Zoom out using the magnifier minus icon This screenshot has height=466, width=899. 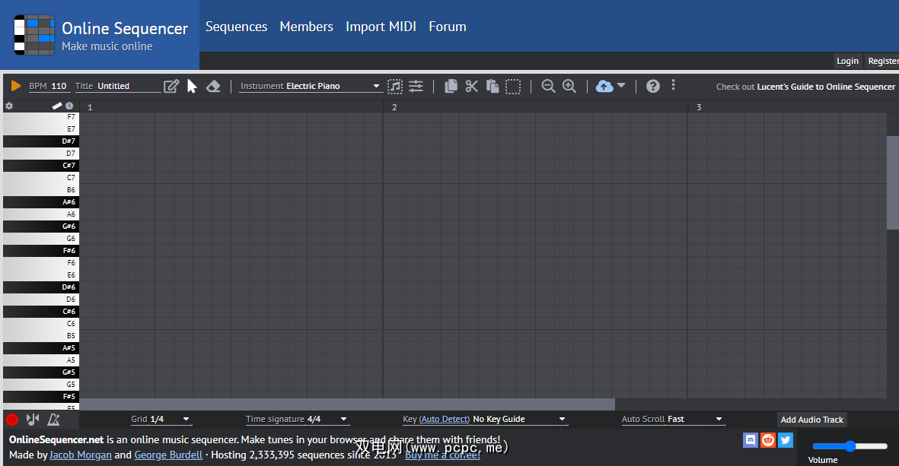tap(548, 86)
